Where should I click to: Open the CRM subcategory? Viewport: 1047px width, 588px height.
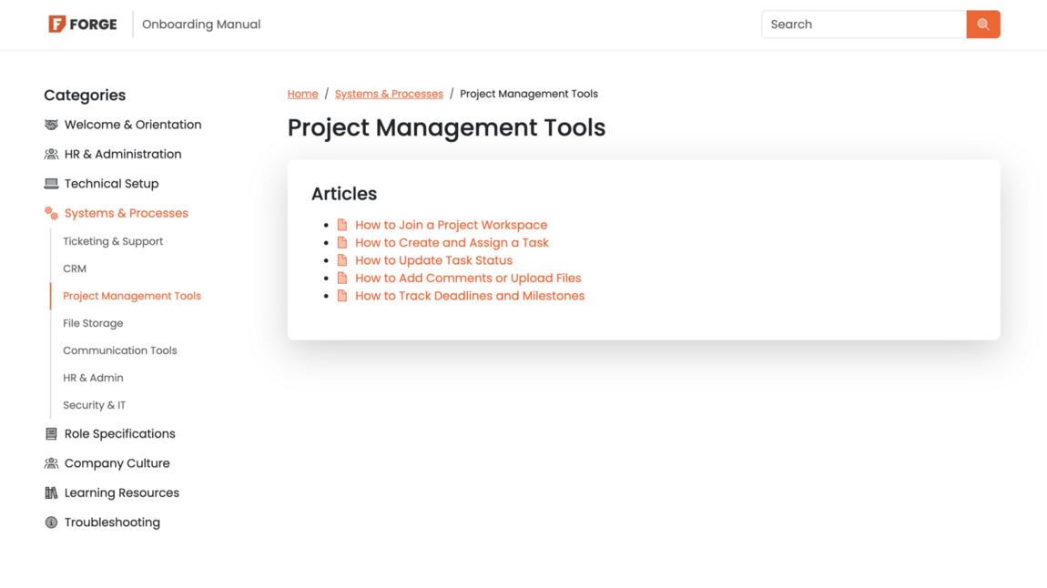(75, 269)
